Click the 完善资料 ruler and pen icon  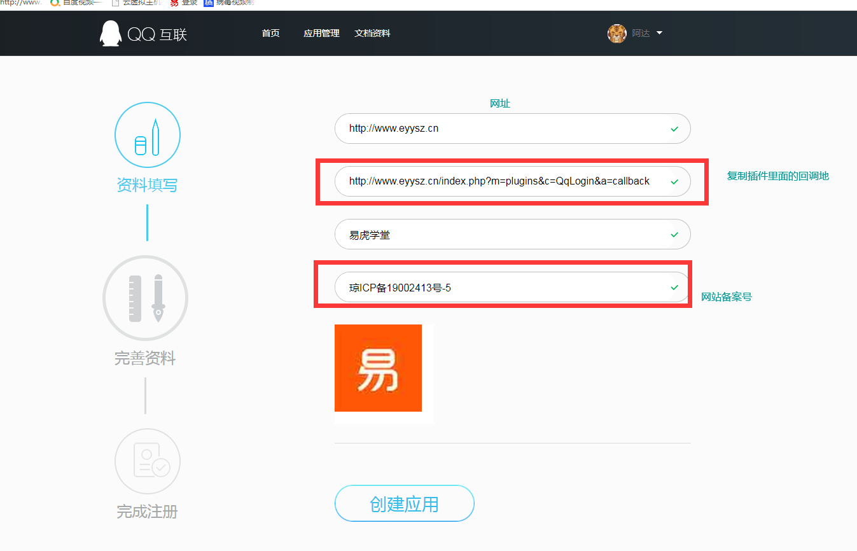pos(146,298)
